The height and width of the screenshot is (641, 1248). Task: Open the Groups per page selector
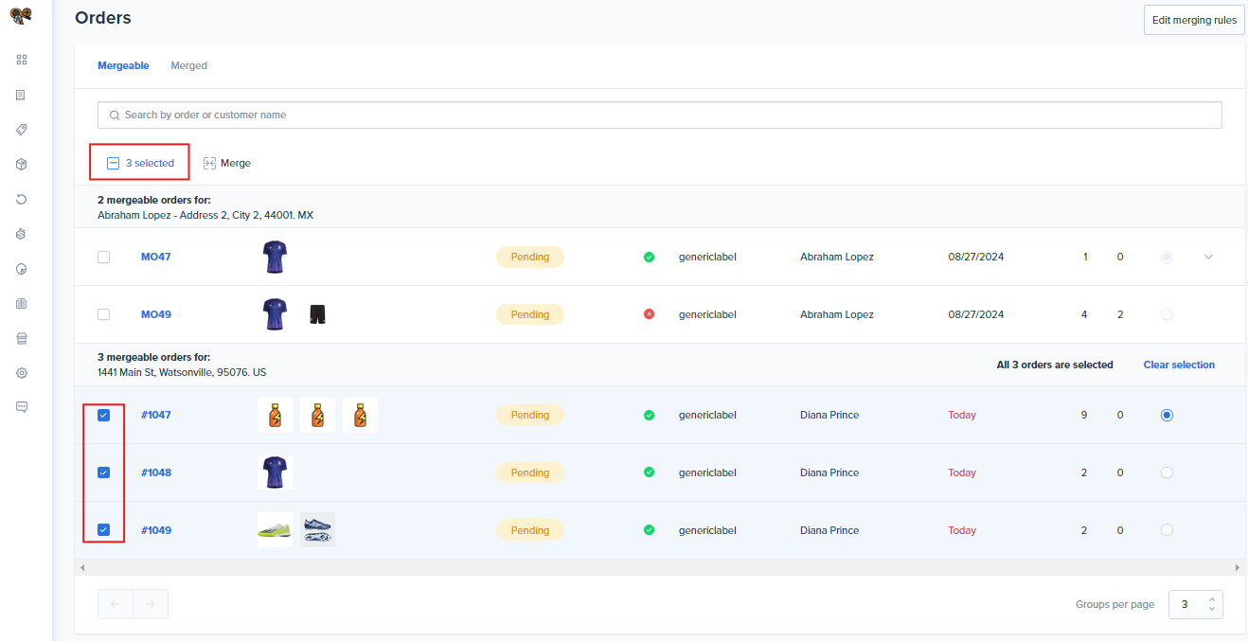click(1195, 604)
